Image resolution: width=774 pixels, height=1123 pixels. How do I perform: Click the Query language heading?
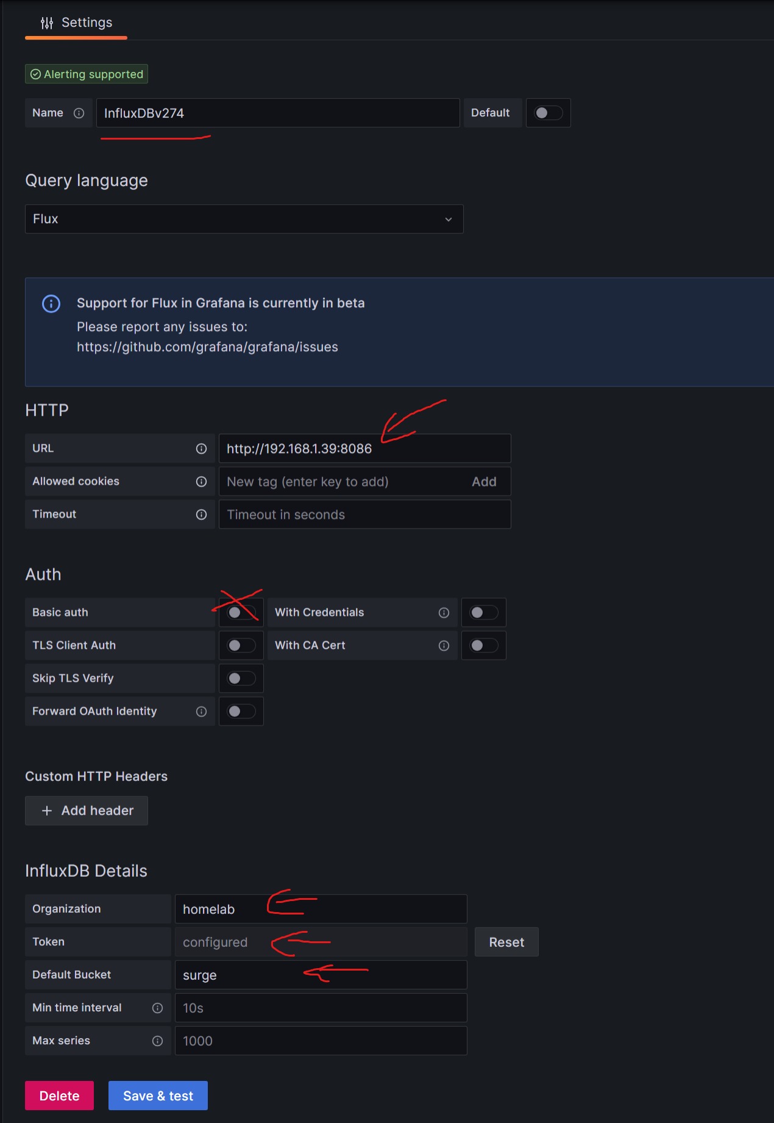tap(87, 180)
